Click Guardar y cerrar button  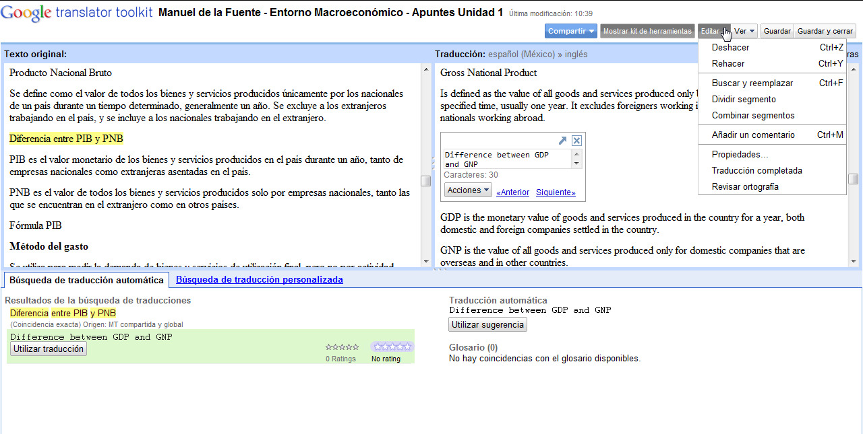point(825,31)
